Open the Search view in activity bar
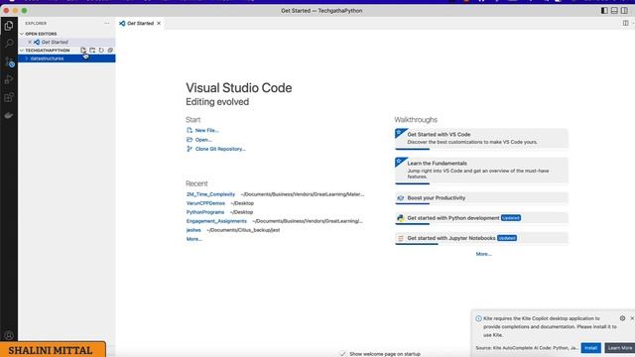 (x=9, y=44)
